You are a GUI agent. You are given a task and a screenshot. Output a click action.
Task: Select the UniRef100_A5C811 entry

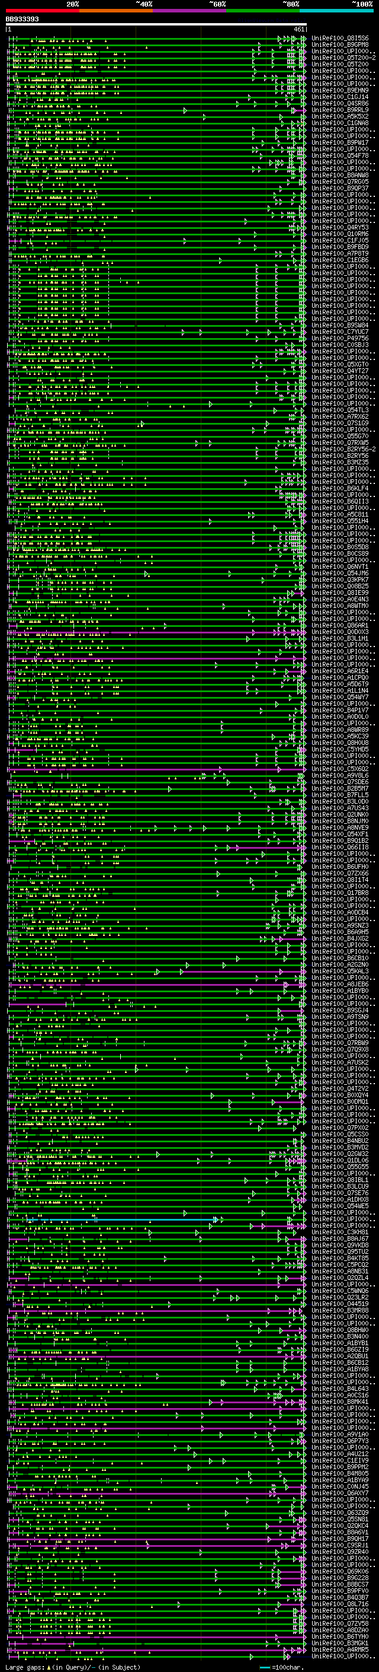pyautogui.click(x=339, y=515)
